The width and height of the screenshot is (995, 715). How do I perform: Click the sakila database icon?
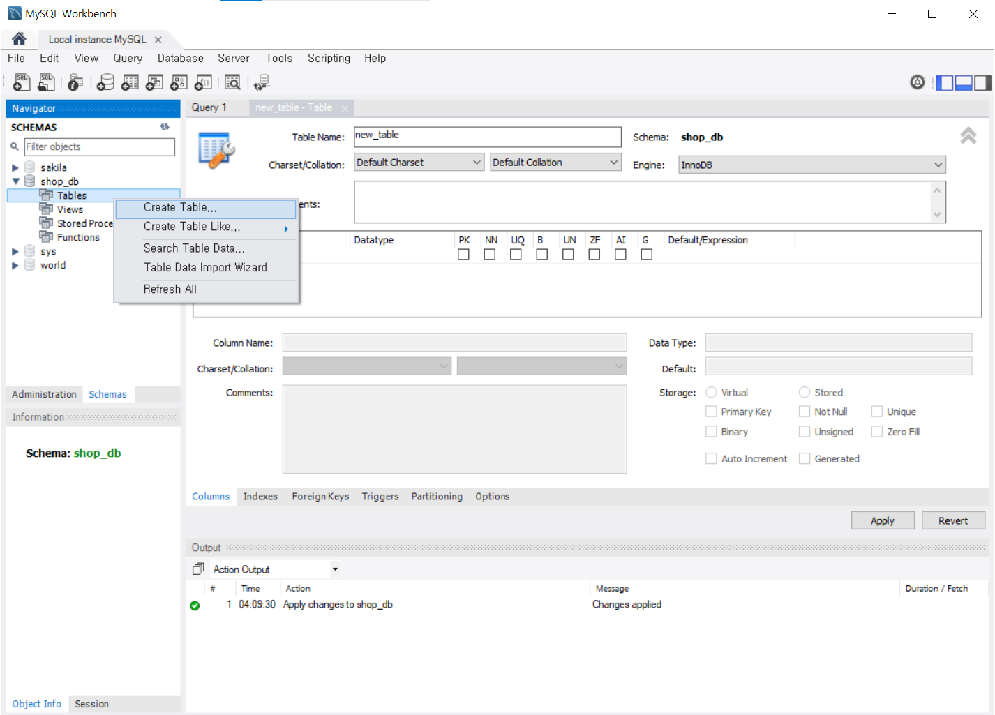coord(29,167)
